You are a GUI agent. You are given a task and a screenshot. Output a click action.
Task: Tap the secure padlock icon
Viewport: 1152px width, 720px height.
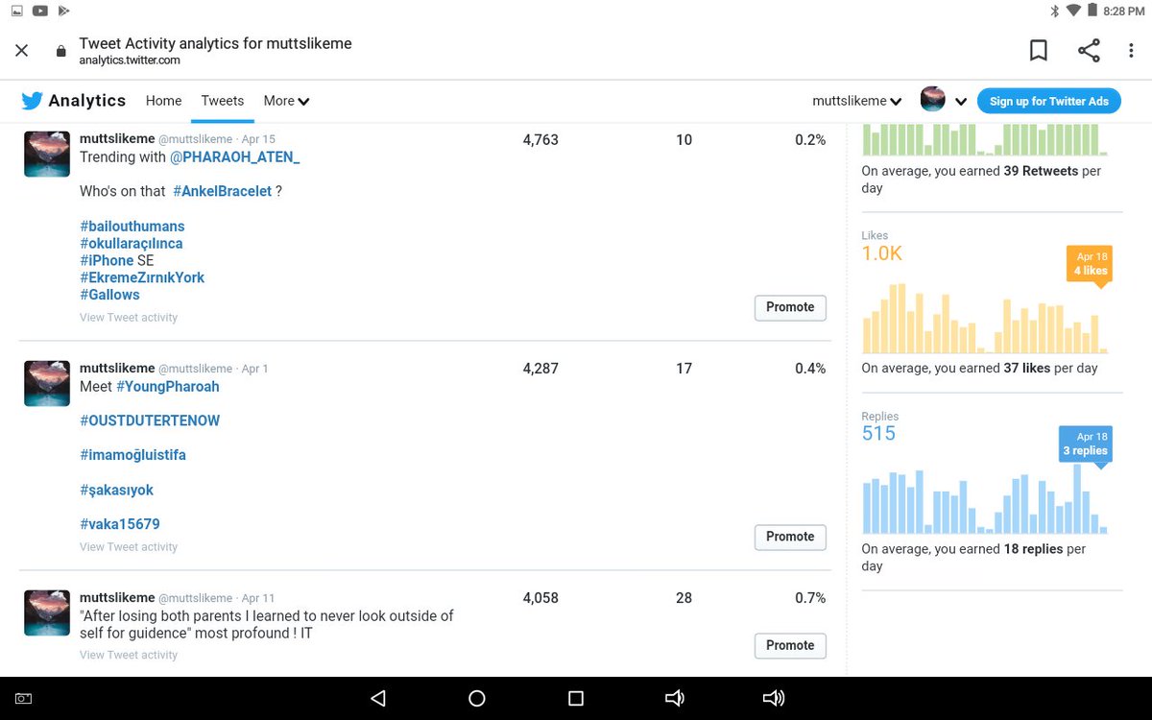(61, 51)
